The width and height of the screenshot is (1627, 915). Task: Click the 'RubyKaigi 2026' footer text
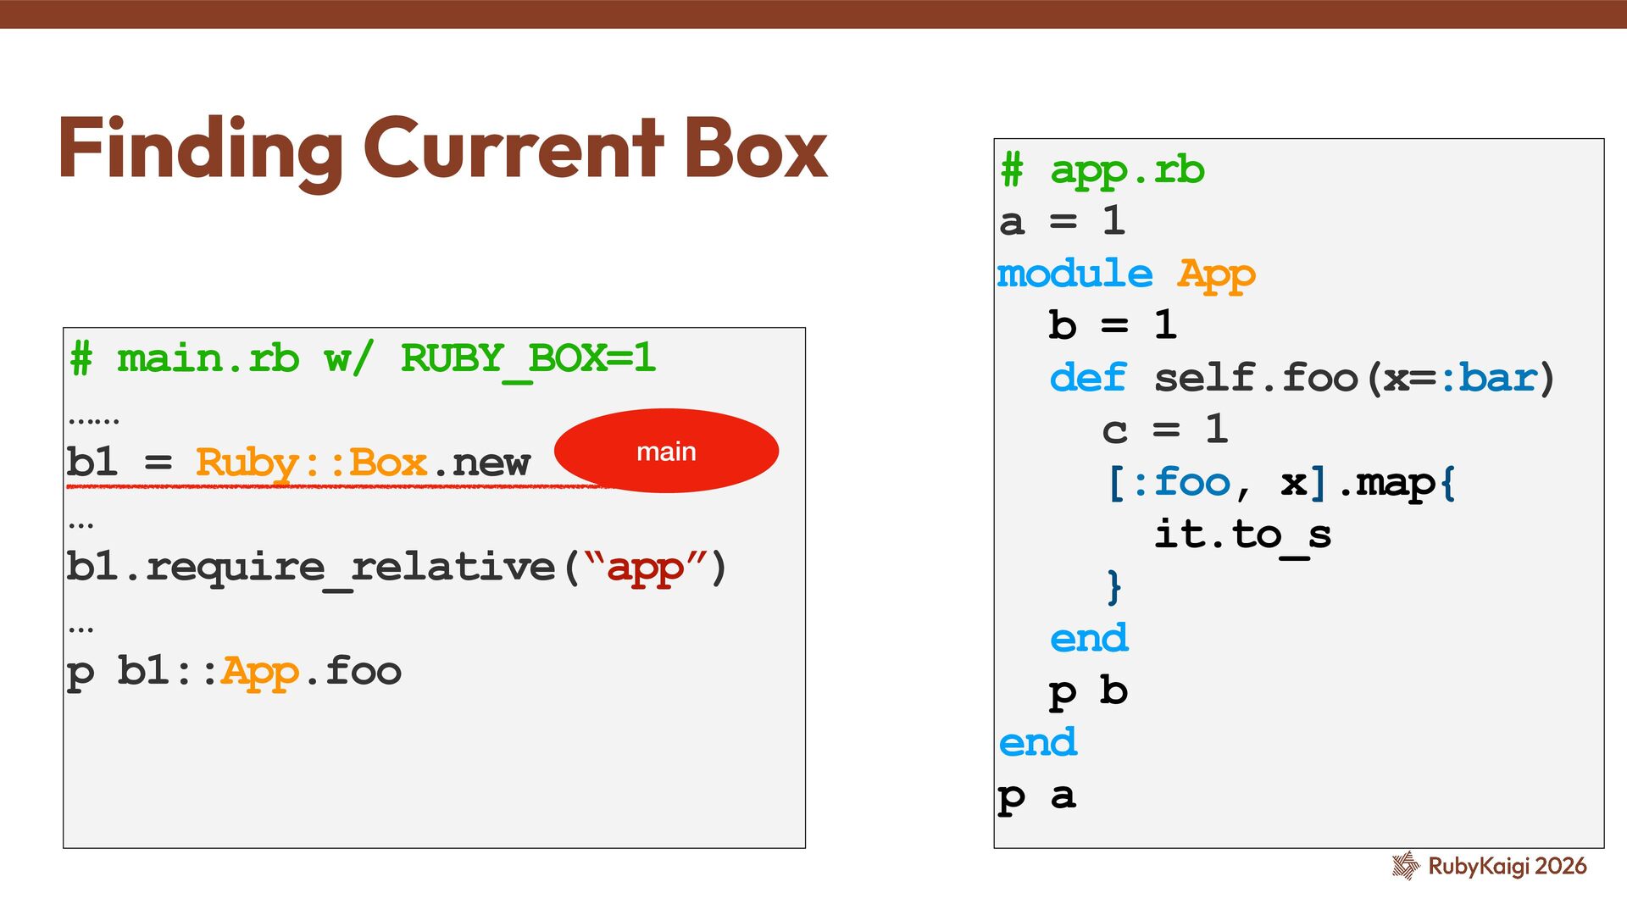[x=1507, y=866]
